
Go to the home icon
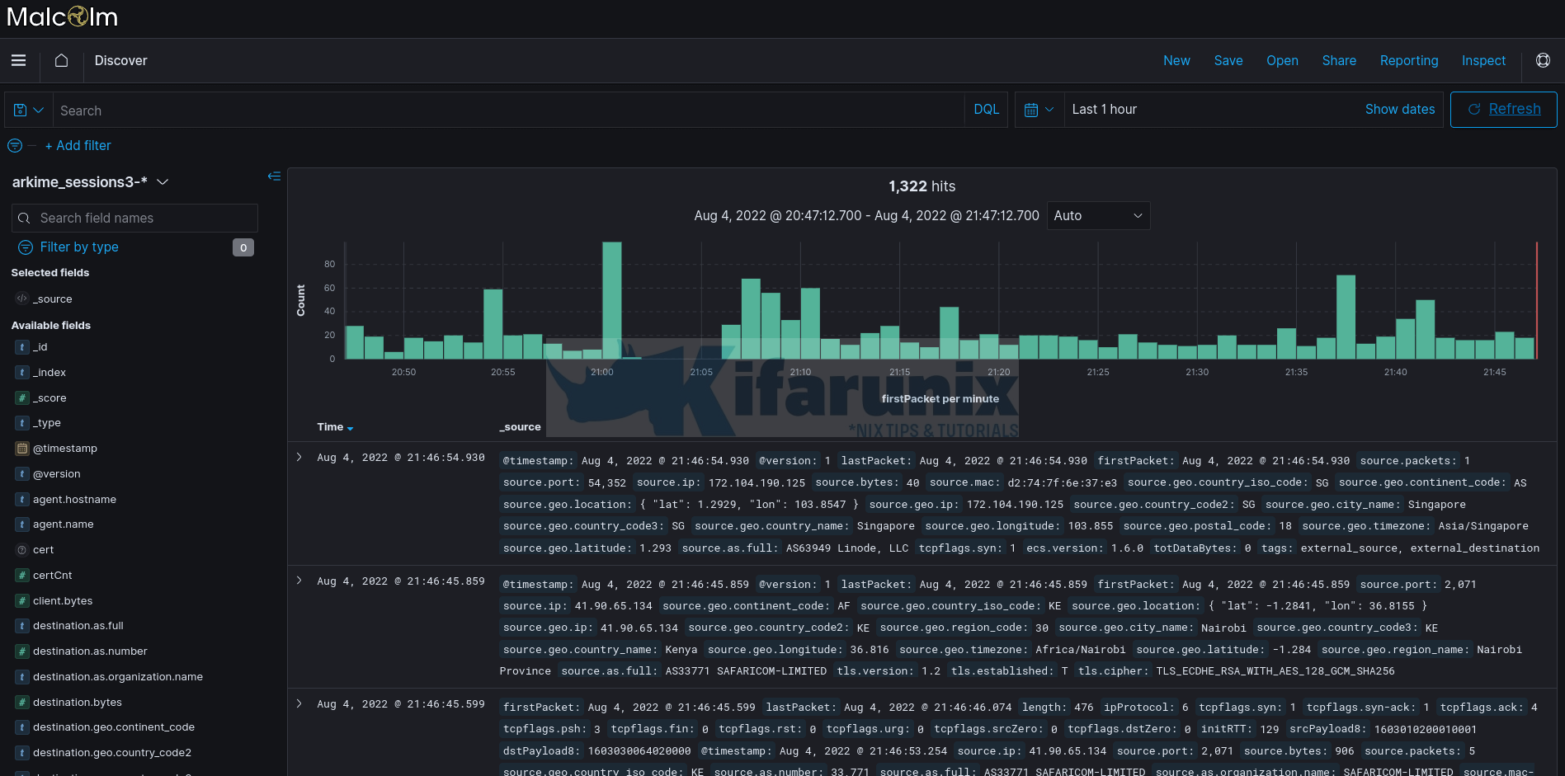[61, 60]
